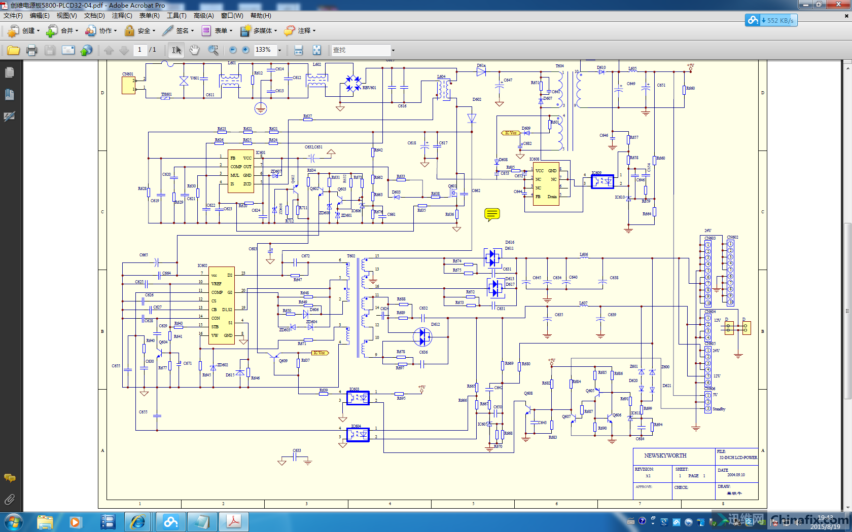Open the 文件(F) menu

tap(13, 16)
